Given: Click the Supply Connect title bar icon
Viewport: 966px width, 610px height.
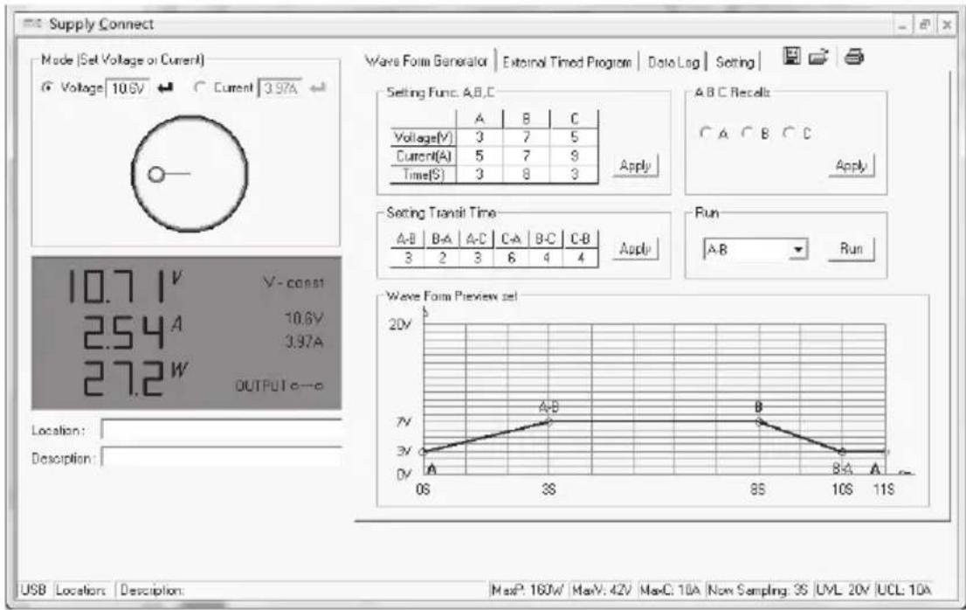Looking at the screenshot, I should point(32,24).
